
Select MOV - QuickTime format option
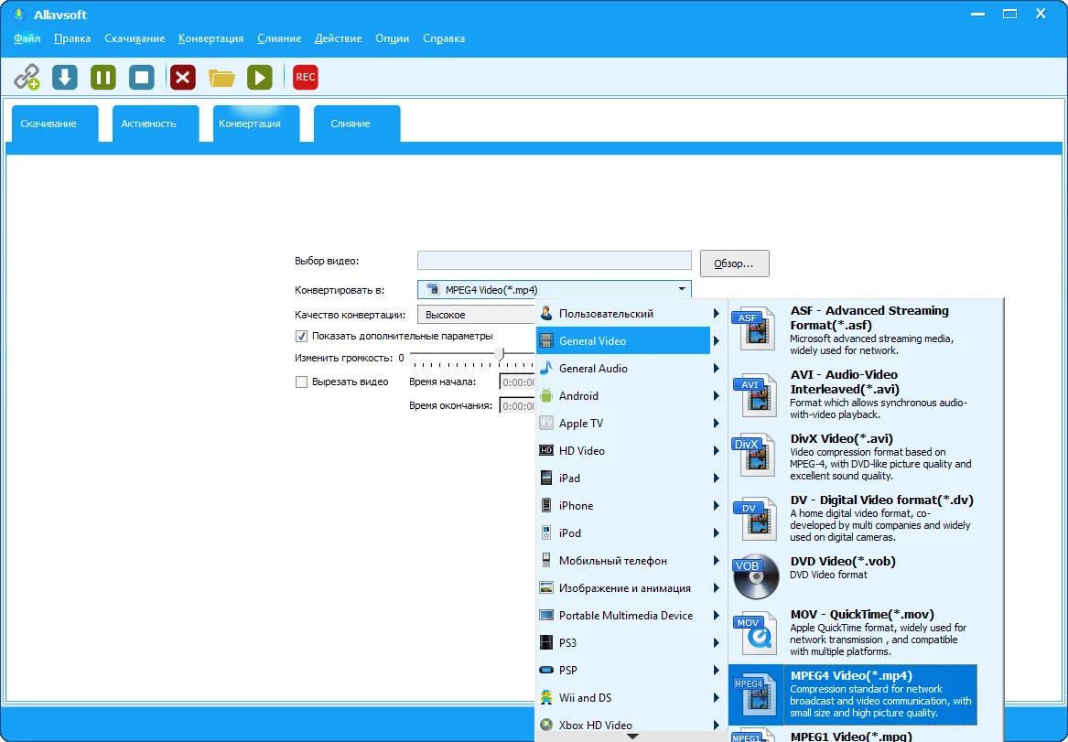(x=851, y=632)
